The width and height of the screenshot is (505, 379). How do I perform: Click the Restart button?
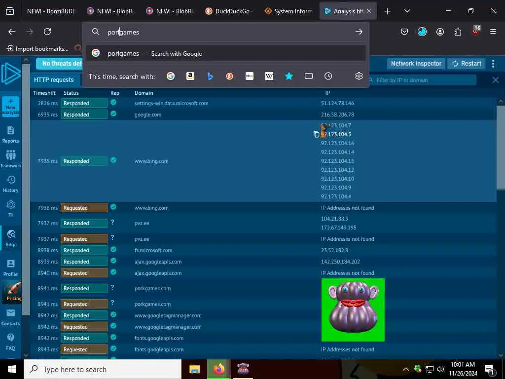pos(467,64)
